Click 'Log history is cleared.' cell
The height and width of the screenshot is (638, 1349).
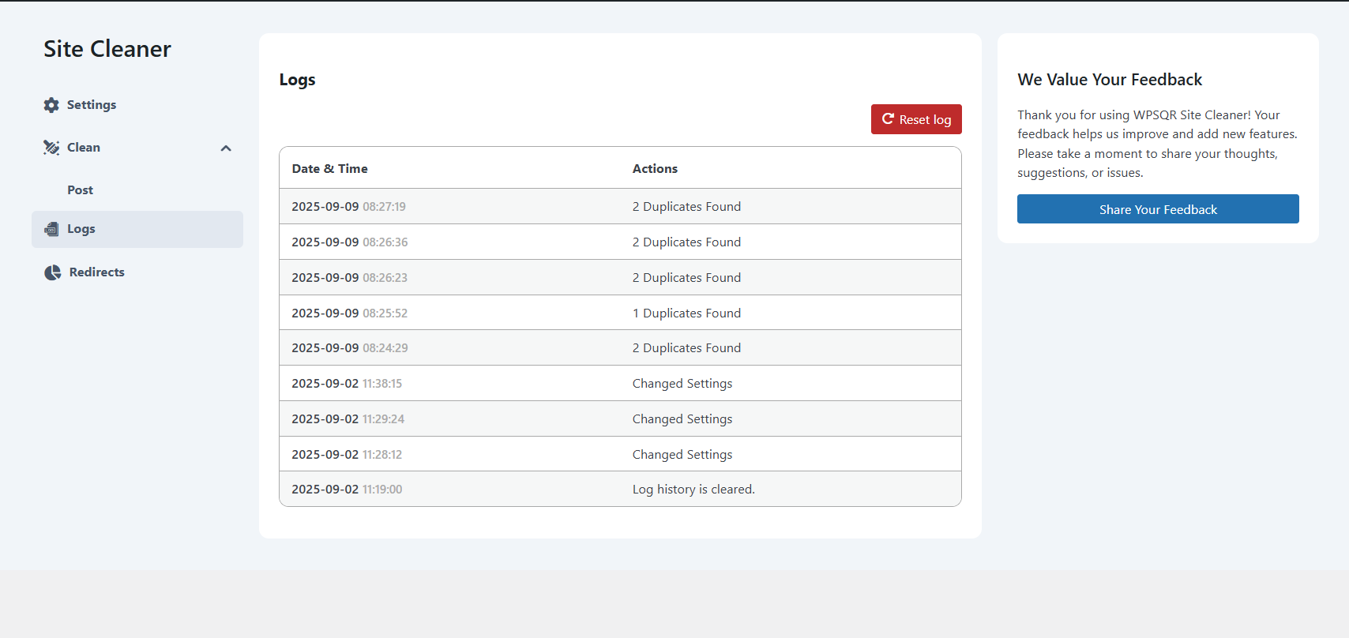[693, 490]
